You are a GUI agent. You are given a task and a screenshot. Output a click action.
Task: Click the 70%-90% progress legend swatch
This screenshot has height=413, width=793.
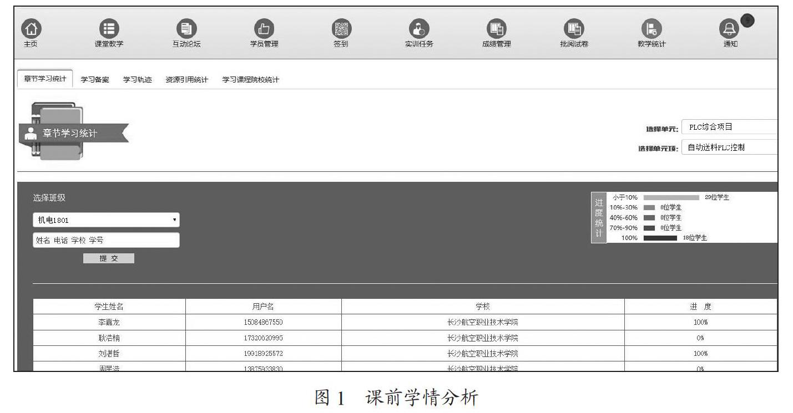[x=649, y=228]
